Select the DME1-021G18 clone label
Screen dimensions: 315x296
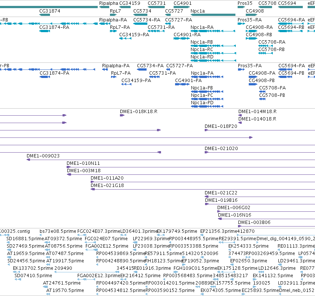click(107, 186)
